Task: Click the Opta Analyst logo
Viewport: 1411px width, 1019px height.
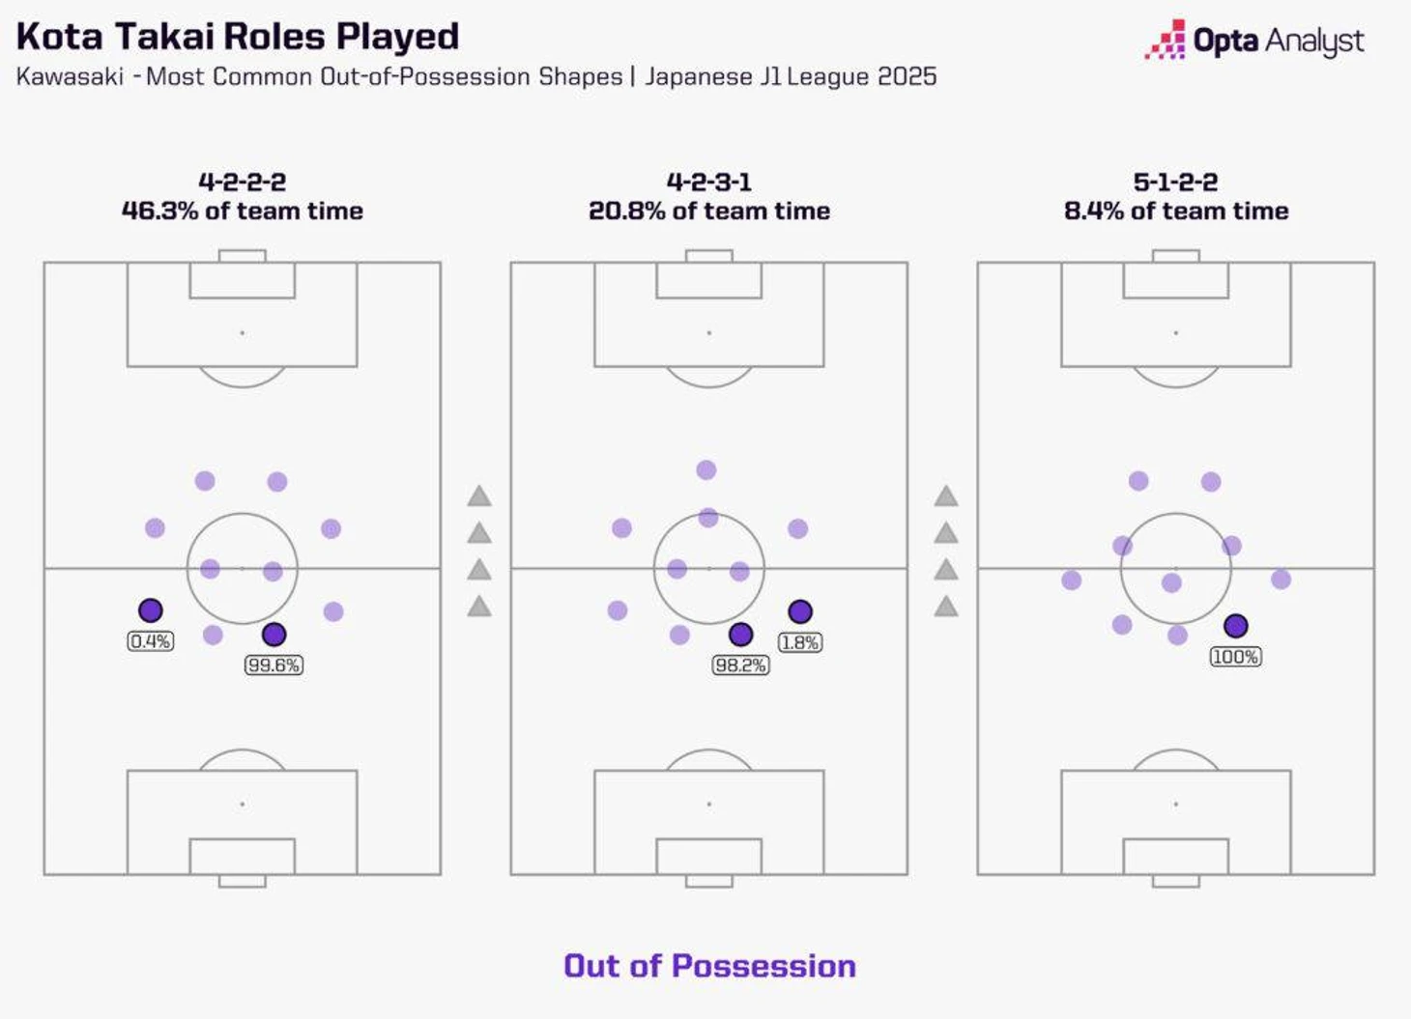Action: coord(1253,41)
